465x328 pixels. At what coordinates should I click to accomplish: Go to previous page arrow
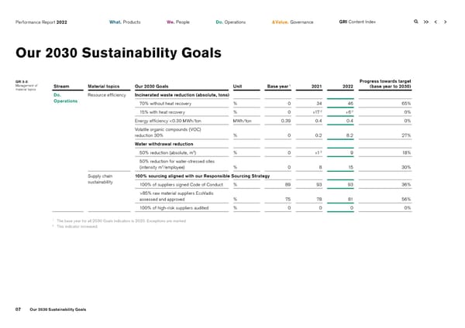tap(436, 22)
